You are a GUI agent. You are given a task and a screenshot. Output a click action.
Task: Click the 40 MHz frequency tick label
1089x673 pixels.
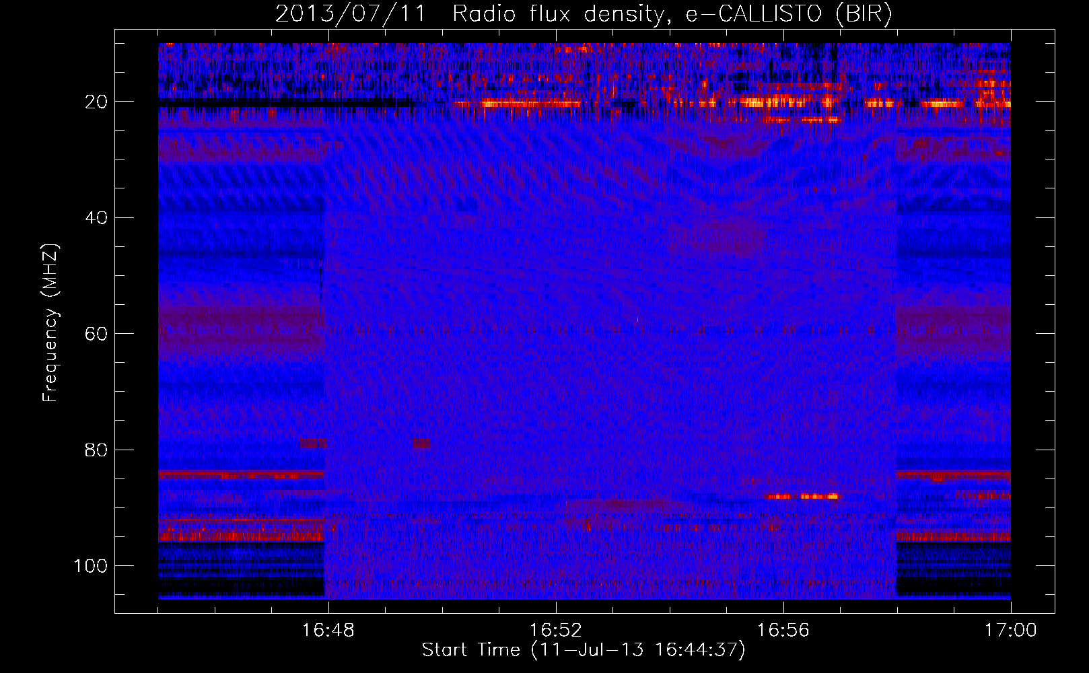(97, 218)
